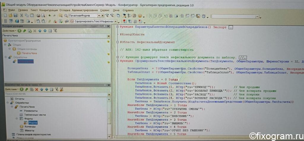Click the Remove comment icon with red X
This screenshot has width=304, height=141.
(x=55, y=22)
